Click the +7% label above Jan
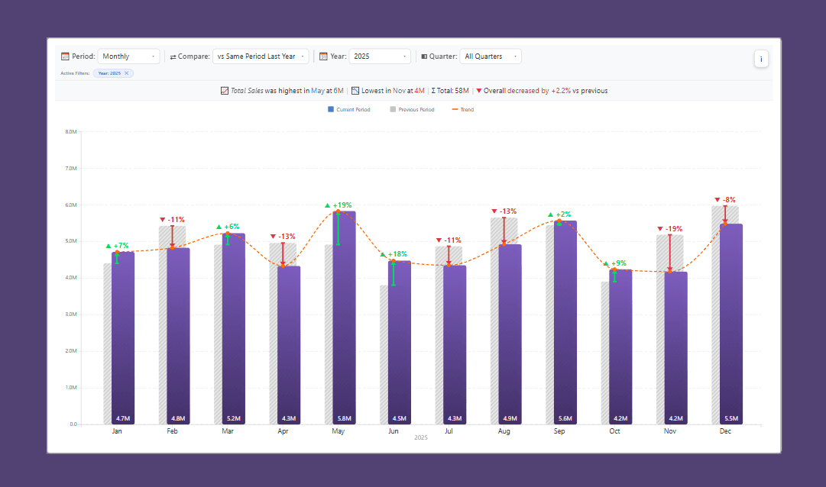The height and width of the screenshot is (487, 826). coord(121,246)
